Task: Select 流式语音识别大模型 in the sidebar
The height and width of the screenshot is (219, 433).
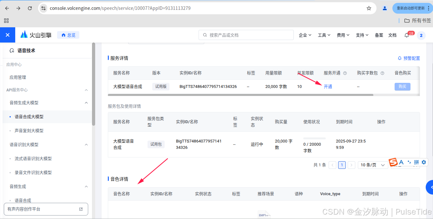Action: [33, 159]
